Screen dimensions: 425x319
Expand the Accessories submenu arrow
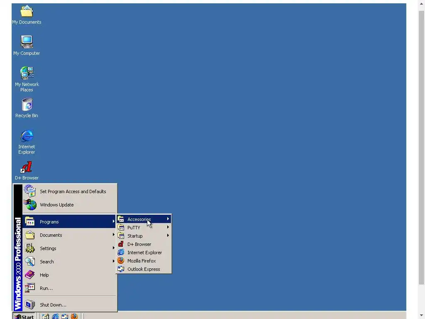coord(168,219)
